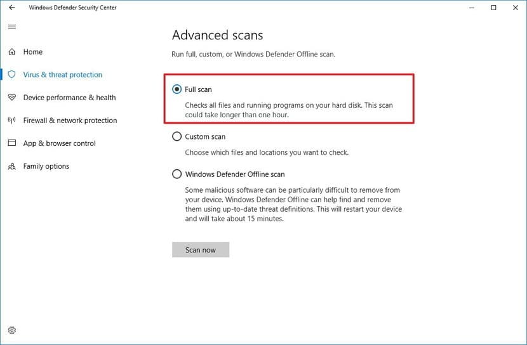Go to the Home section label
Screen dimensions: 527x345
33,51
